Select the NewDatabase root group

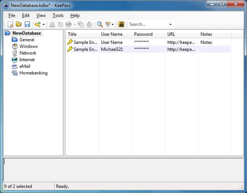27,33
